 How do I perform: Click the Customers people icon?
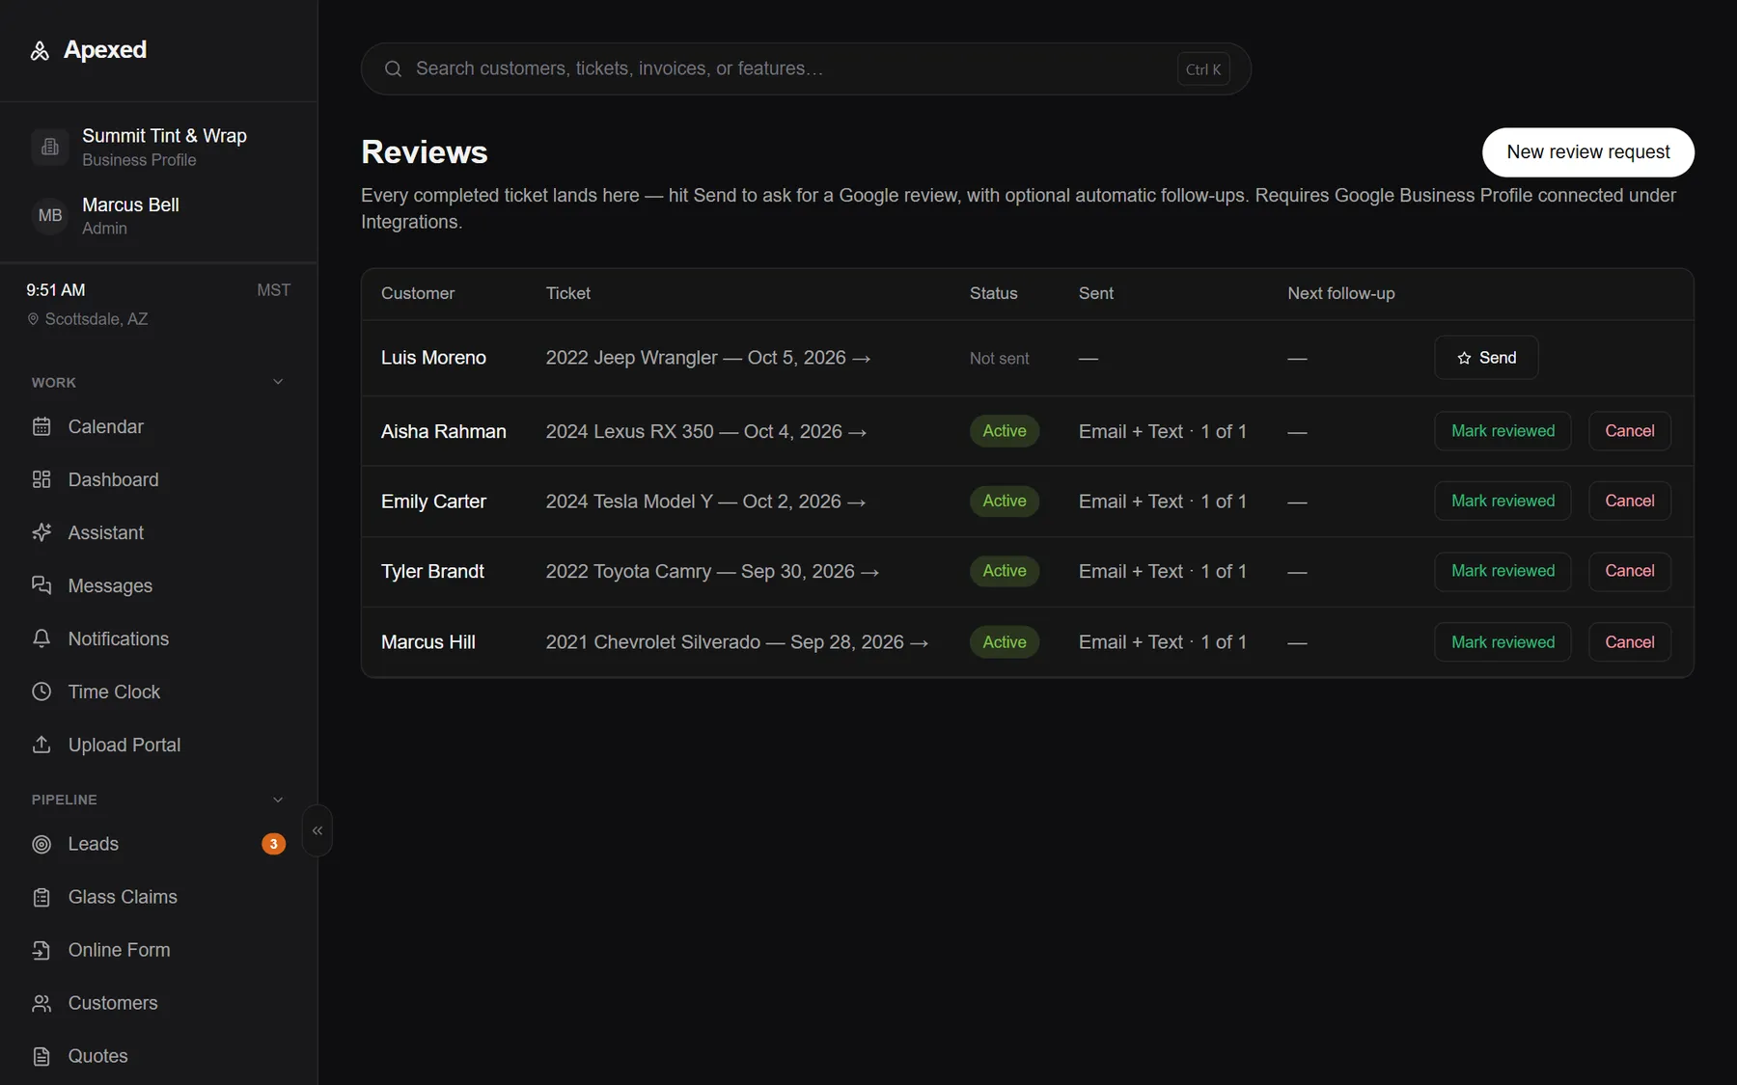[x=41, y=1003]
